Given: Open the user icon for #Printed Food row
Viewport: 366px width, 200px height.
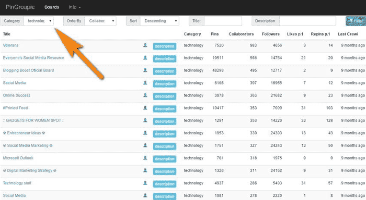Looking at the screenshot, I should tap(145, 108).
